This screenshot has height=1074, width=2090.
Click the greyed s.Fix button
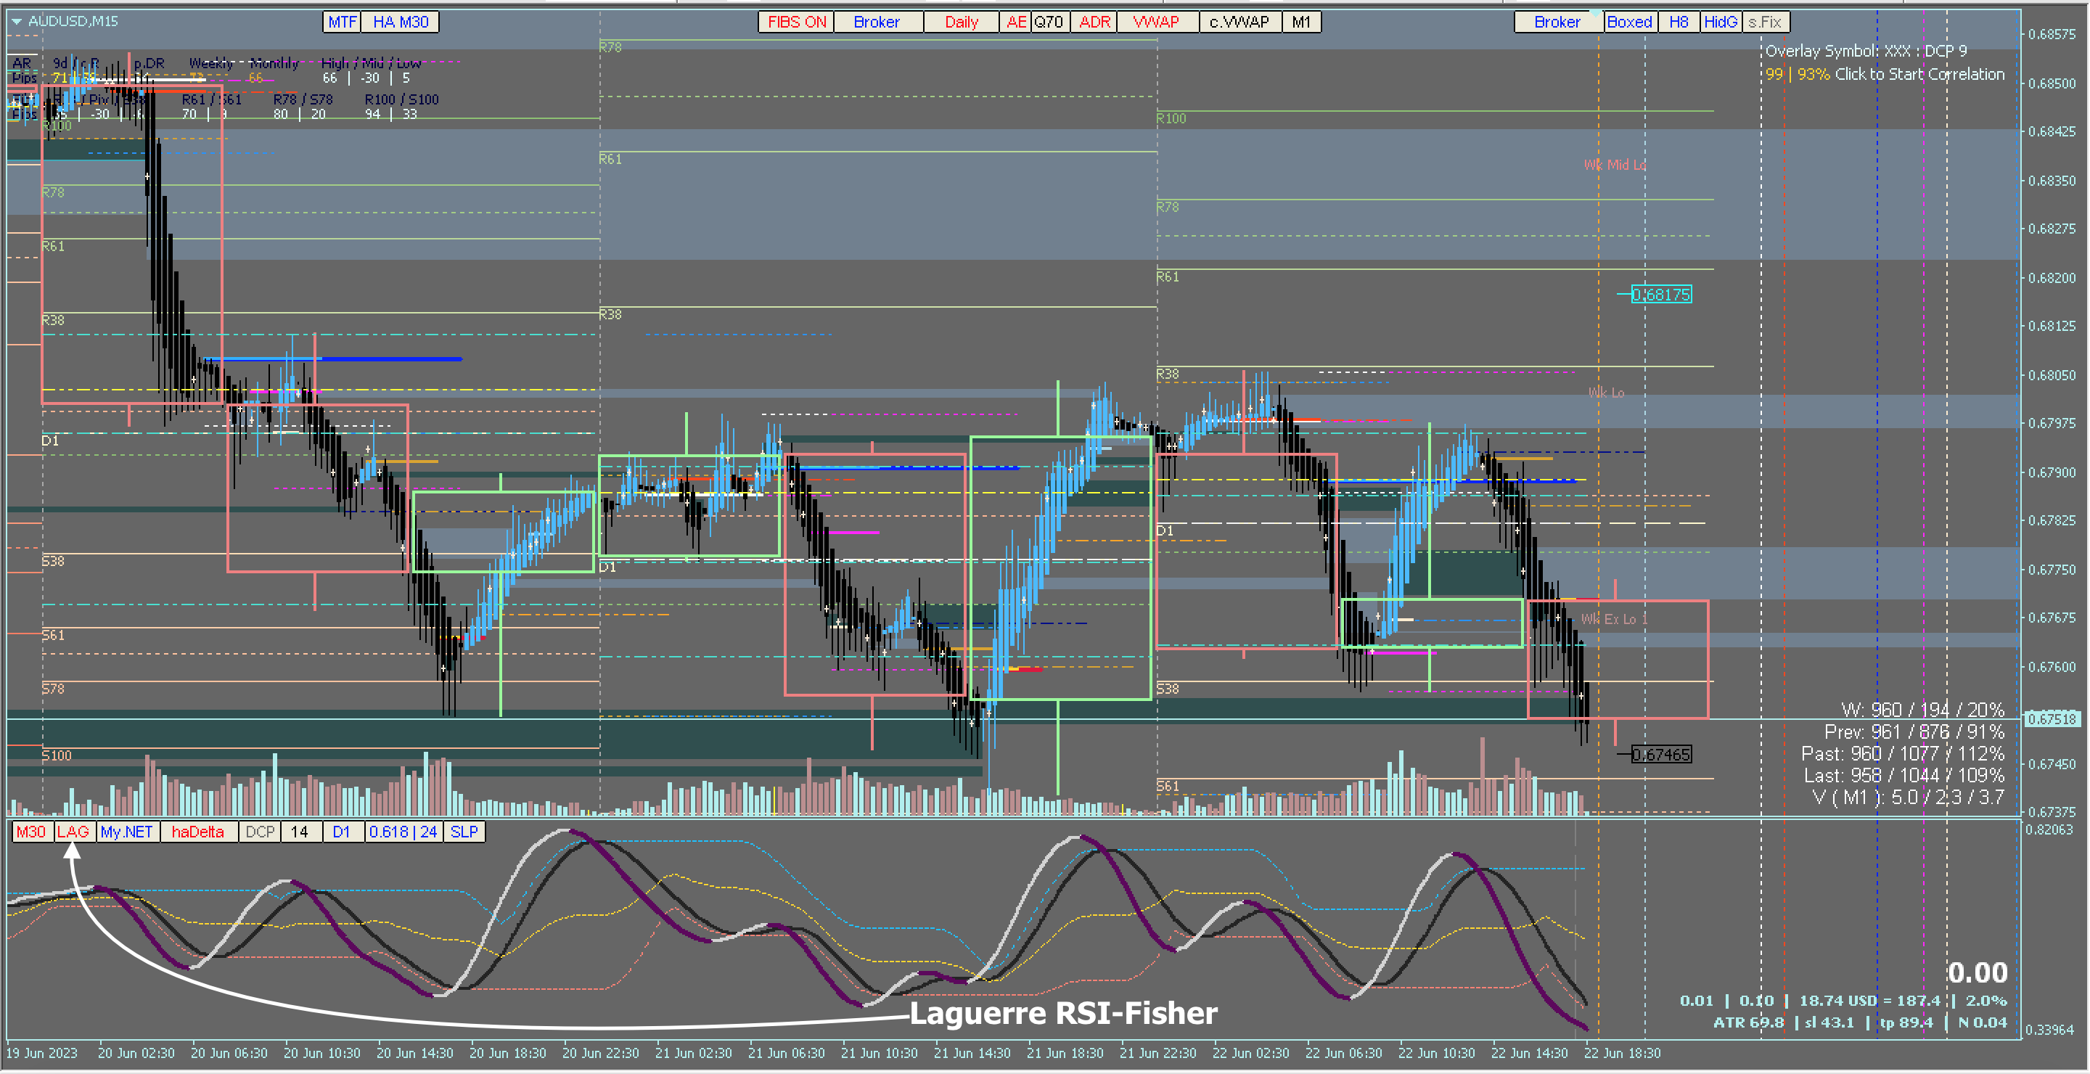point(1765,22)
